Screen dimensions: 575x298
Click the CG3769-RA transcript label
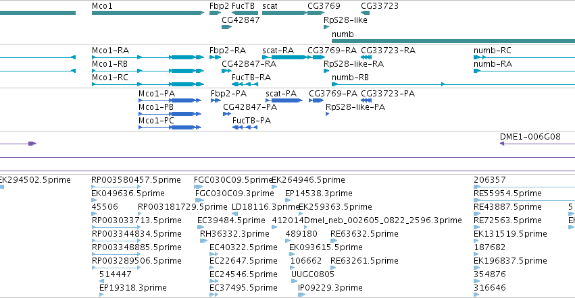click(x=332, y=50)
